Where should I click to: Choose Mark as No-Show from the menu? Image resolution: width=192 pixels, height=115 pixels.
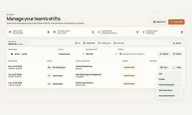click(x=169, y=90)
